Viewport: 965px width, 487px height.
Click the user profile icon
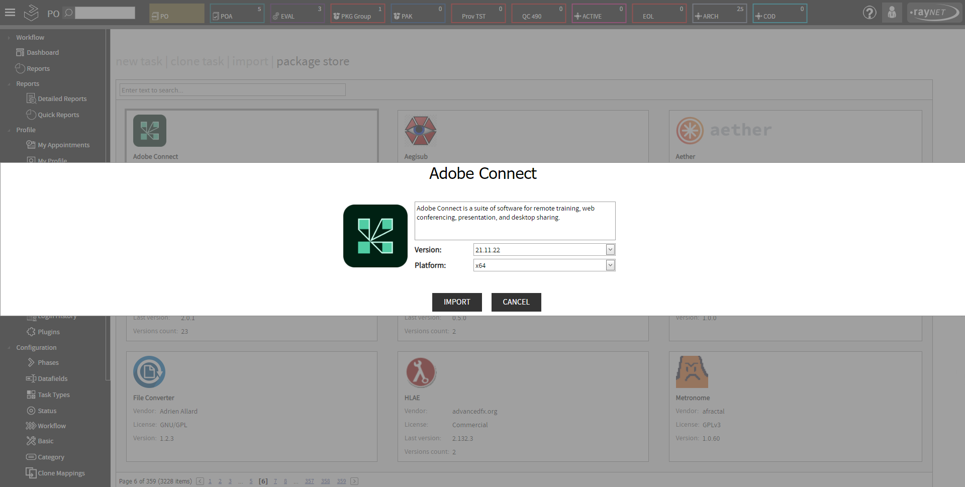coord(892,13)
